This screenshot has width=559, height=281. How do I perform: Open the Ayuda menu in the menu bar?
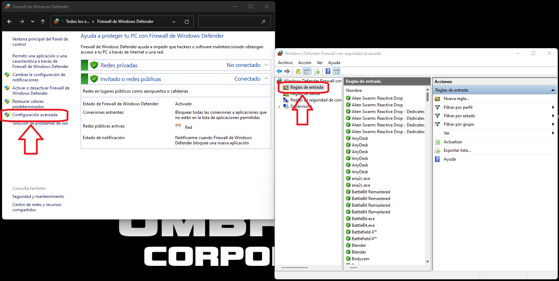coord(334,63)
